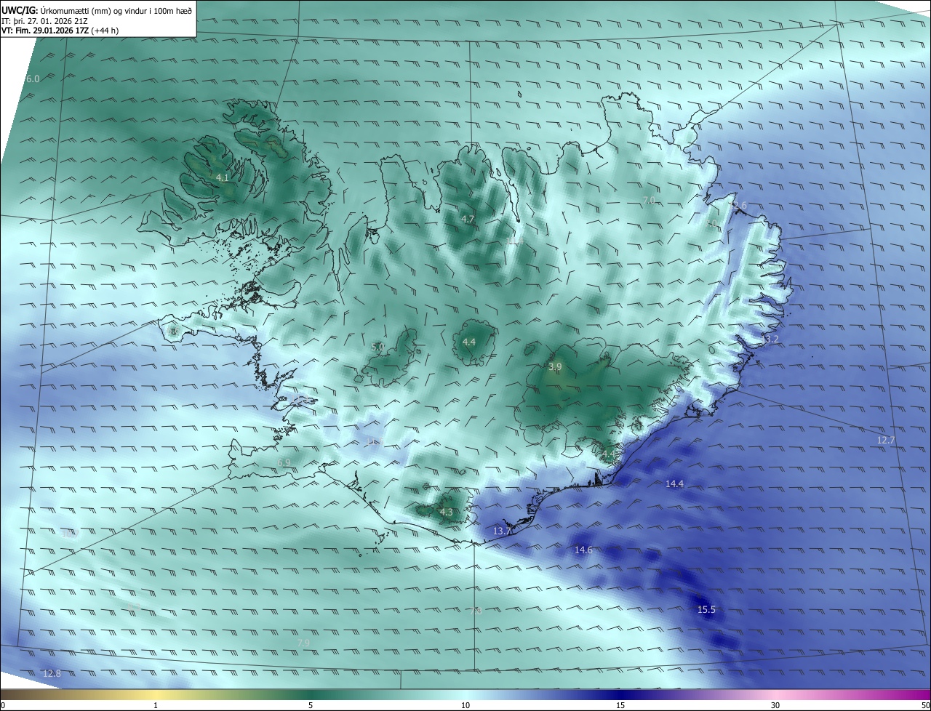This screenshot has width=931, height=711.
Task: Click the 6.9 value label
Action: tap(284, 462)
